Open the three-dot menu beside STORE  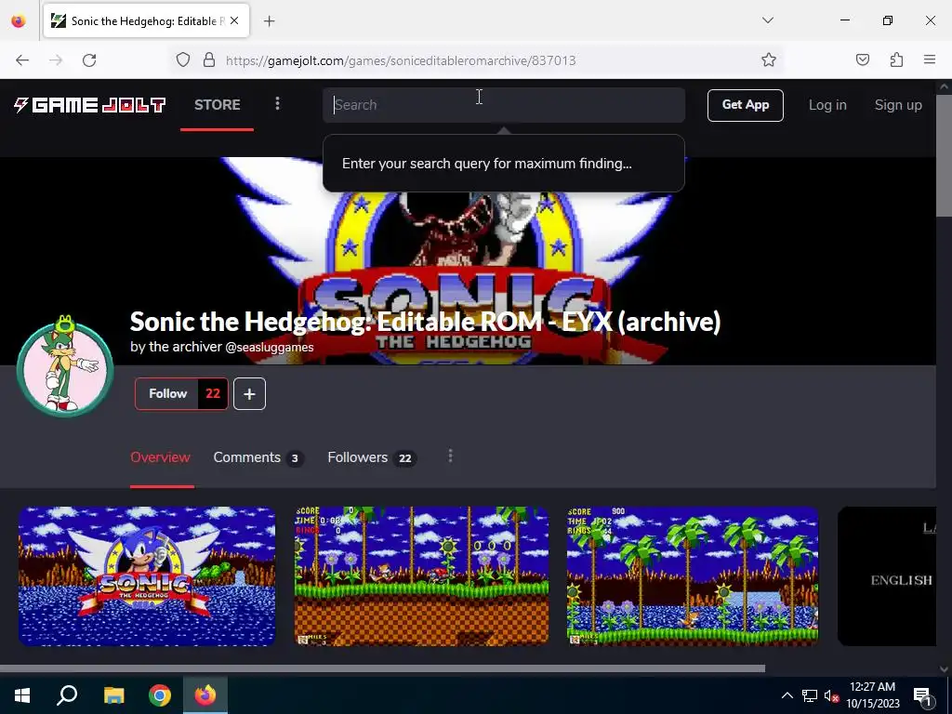click(x=277, y=104)
